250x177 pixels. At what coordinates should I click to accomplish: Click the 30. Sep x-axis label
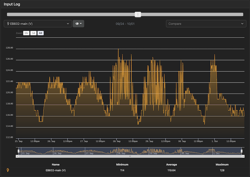(x=182, y=141)
